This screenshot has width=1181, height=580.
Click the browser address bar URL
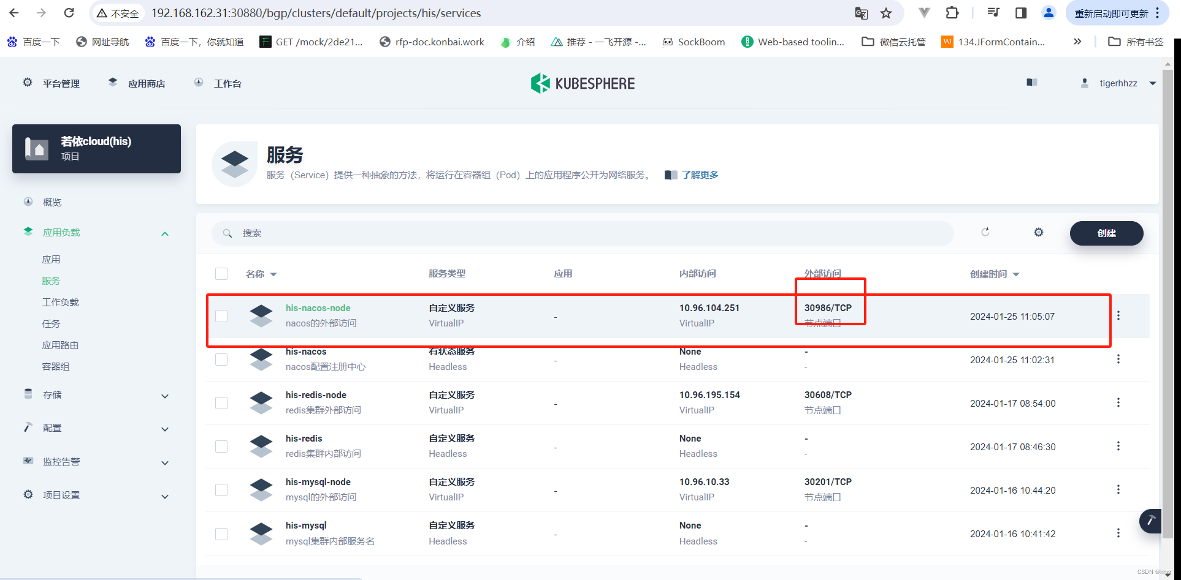point(316,13)
